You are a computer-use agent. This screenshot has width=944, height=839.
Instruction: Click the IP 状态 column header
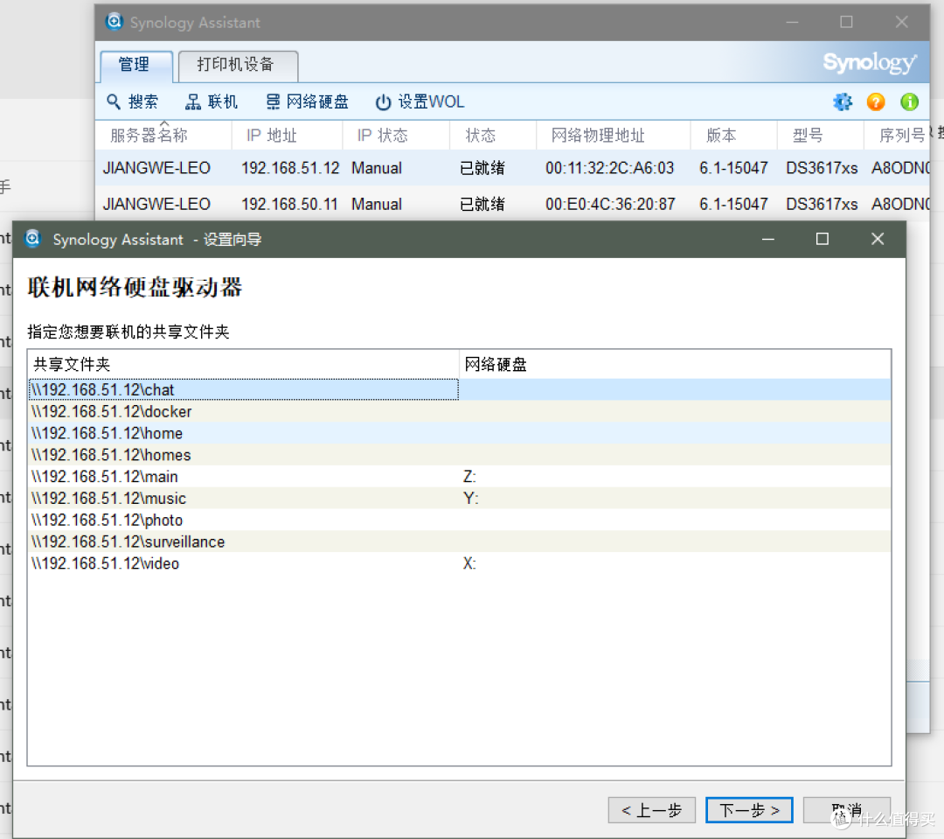(x=396, y=135)
